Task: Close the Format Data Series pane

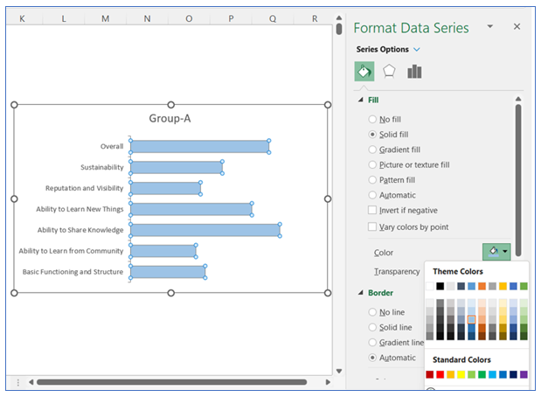Action: (517, 27)
